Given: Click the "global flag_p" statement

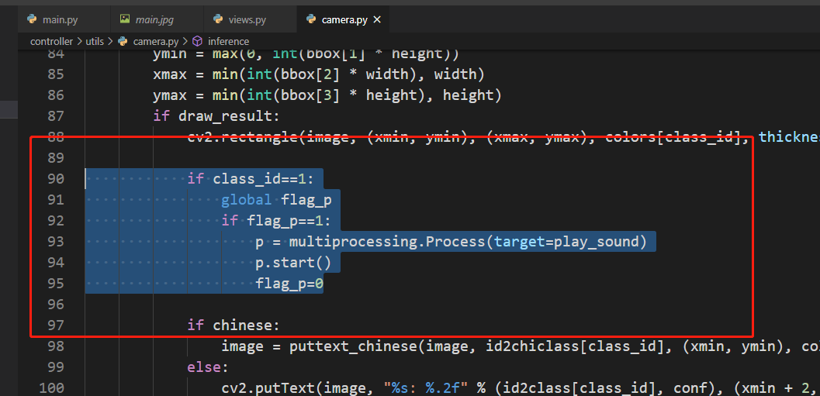Looking at the screenshot, I should pyautogui.click(x=277, y=200).
